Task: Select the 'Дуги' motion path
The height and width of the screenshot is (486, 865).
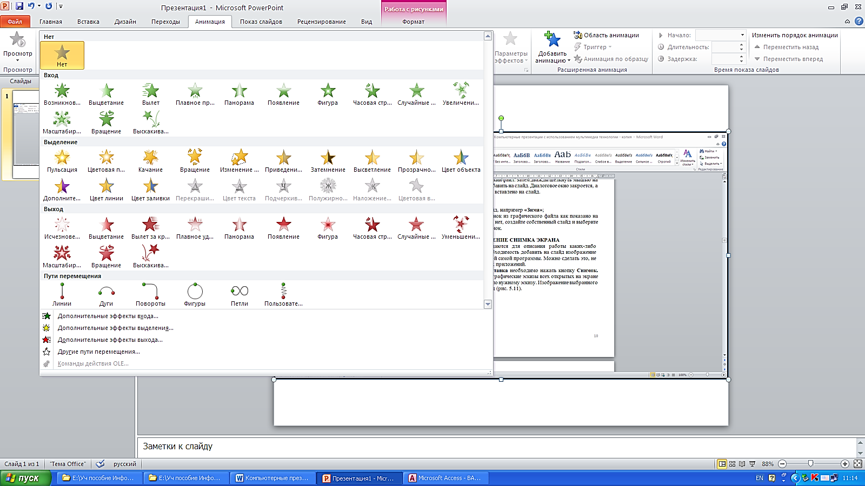Action: click(x=107, y=295)
